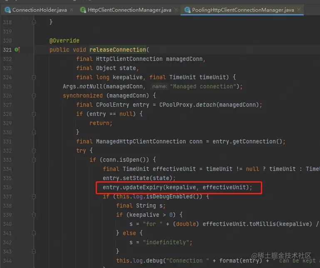This screenshot has width=320, height=268.
Task: Click the return statement on line 329
Action: [x=101, y=123]
